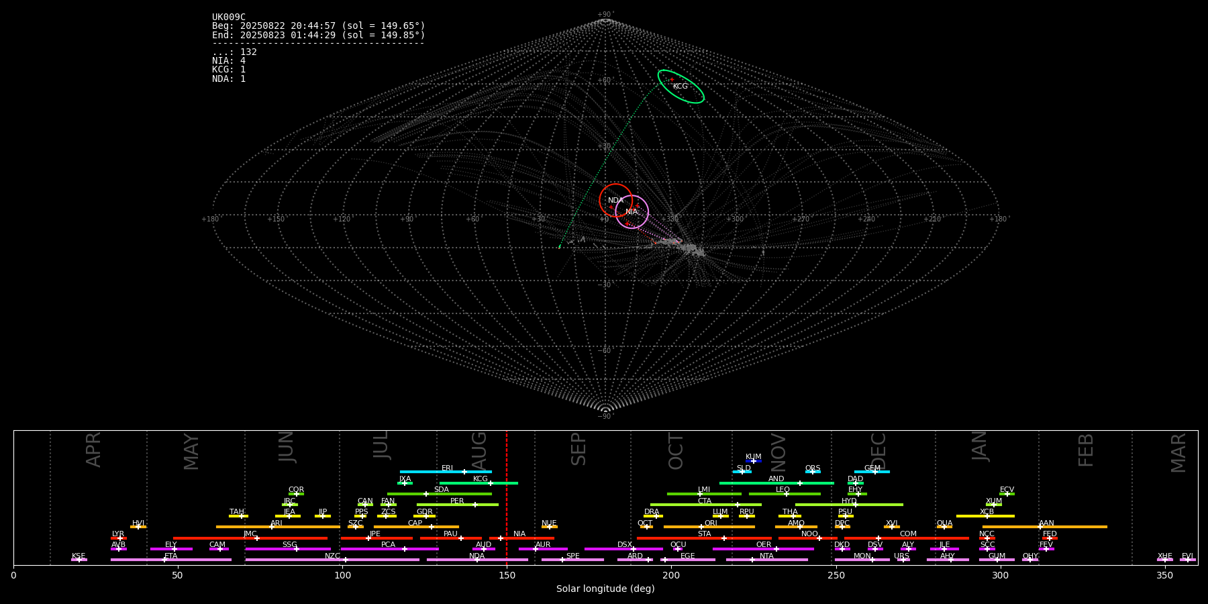
Task: Click the NDA pink bar in the timeline
Action: pyautogui.click(x=477, y=560)
